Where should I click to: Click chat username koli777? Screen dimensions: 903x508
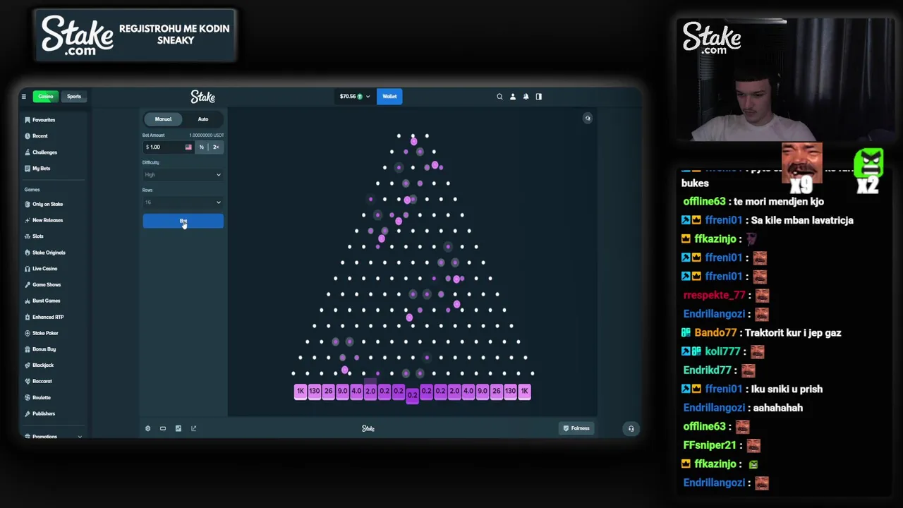[722, 351]
